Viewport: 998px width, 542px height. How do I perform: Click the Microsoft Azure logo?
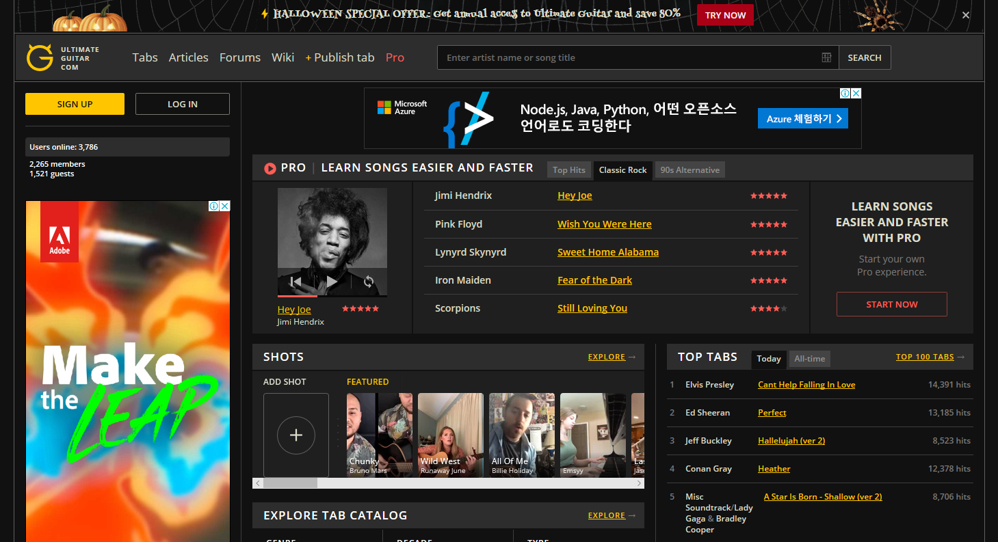pos(402,107)
